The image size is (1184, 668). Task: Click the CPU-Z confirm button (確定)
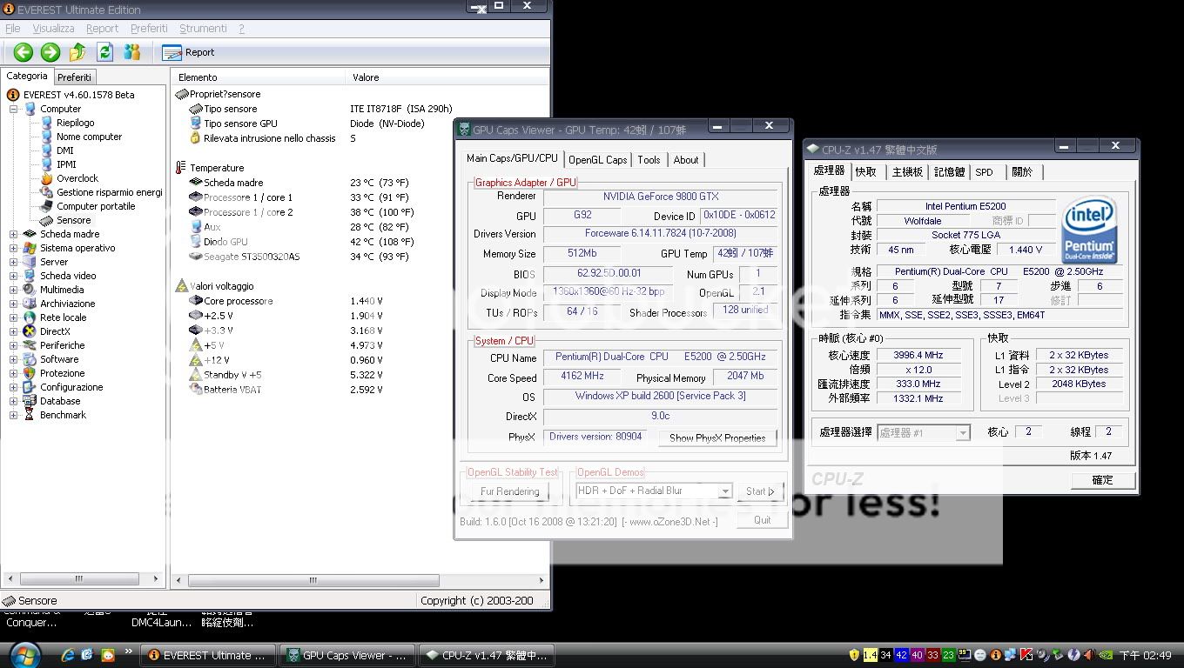coord(1102,480)
